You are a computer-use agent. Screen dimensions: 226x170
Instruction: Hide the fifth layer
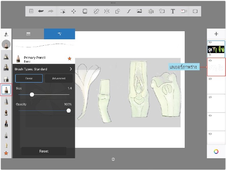pyautogui.click(x=210, y=116)
